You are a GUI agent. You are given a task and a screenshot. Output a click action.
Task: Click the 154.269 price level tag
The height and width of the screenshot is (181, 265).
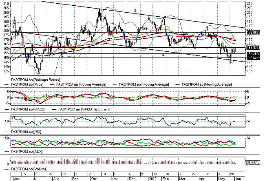coord(253,54)
